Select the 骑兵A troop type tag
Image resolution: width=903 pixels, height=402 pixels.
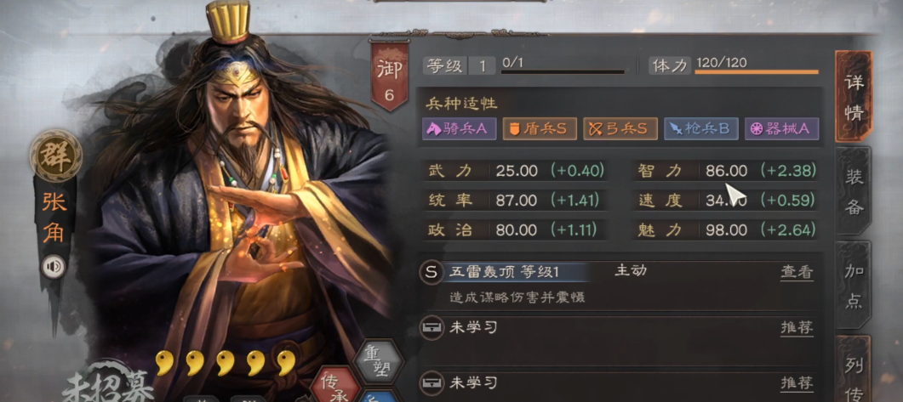coord(459,129)
